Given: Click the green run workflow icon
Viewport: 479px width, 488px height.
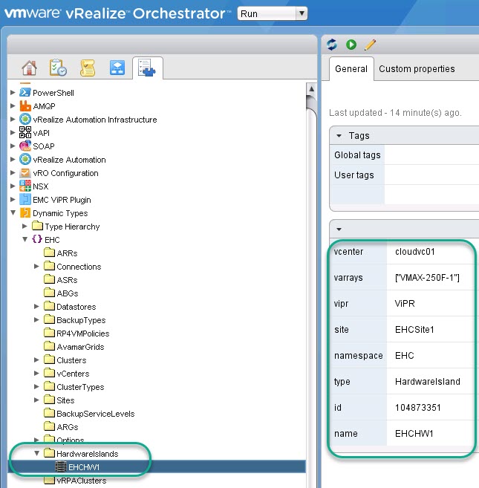Looking at the screenshot, I should coord(351,45).
